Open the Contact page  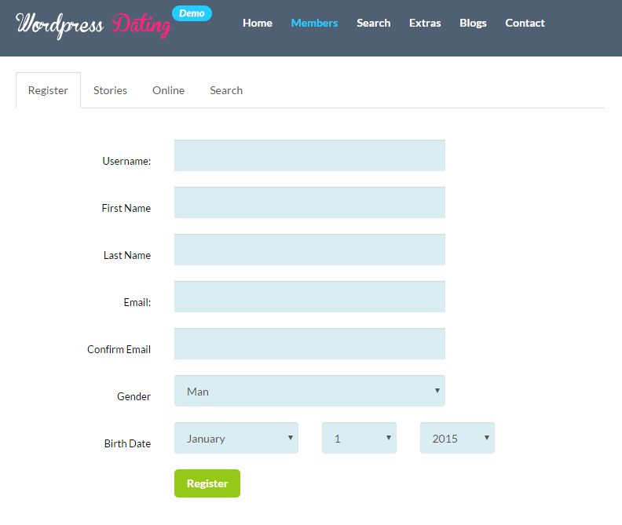pyautogui.click(x=525, y=23)
